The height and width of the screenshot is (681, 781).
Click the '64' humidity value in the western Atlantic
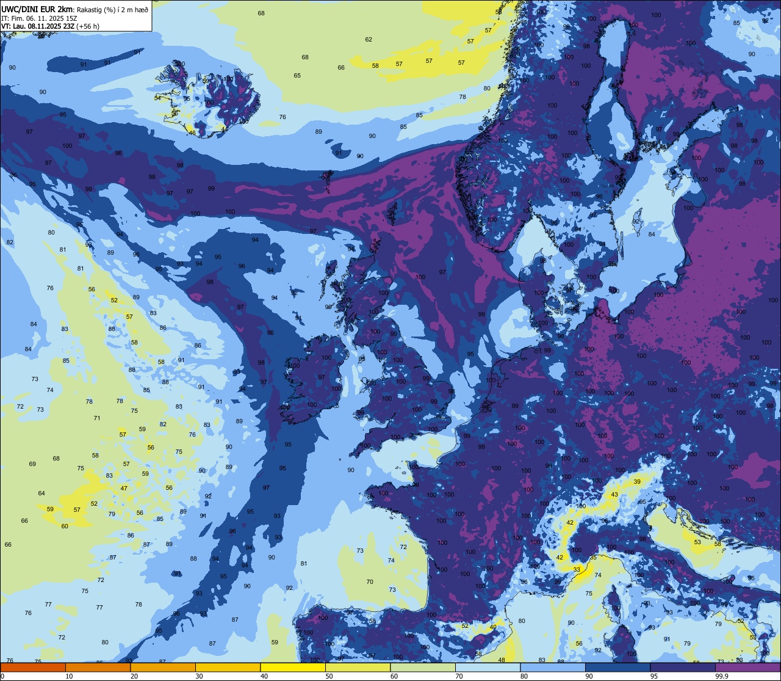(x=41, y=493)
